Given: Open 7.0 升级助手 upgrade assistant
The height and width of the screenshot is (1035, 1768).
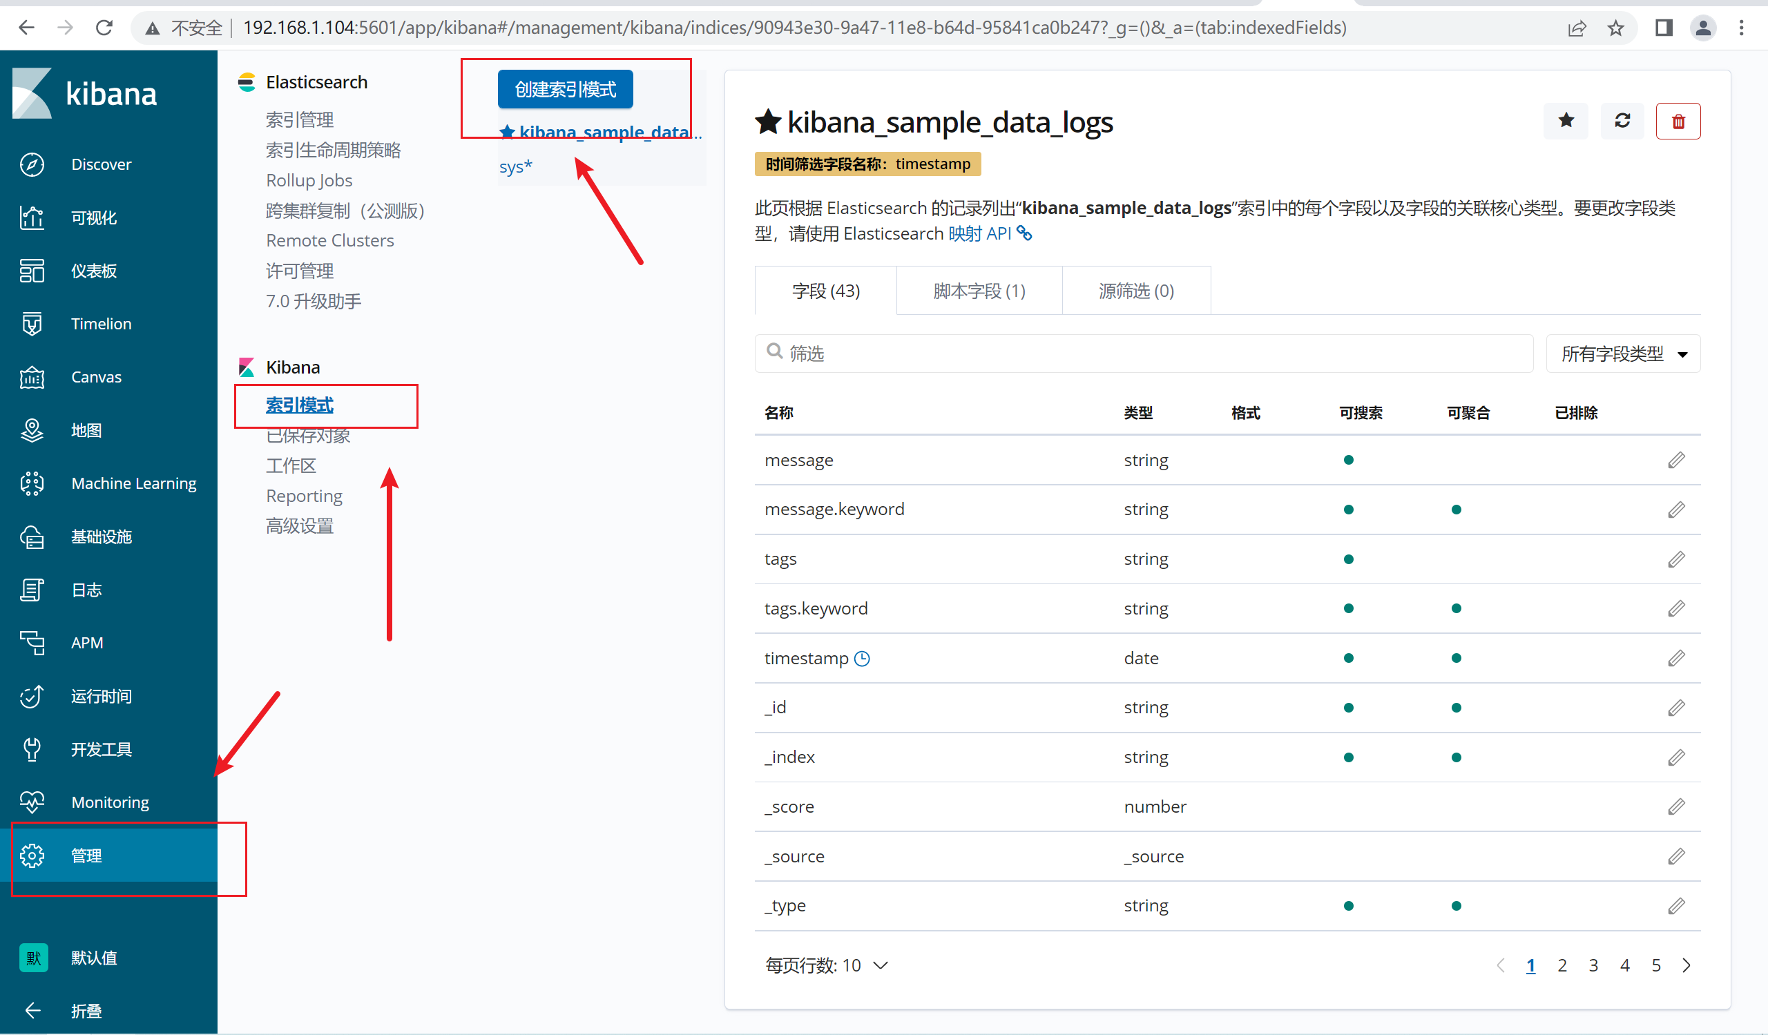Looking at the screenshot, I should [x=314, y=301].
